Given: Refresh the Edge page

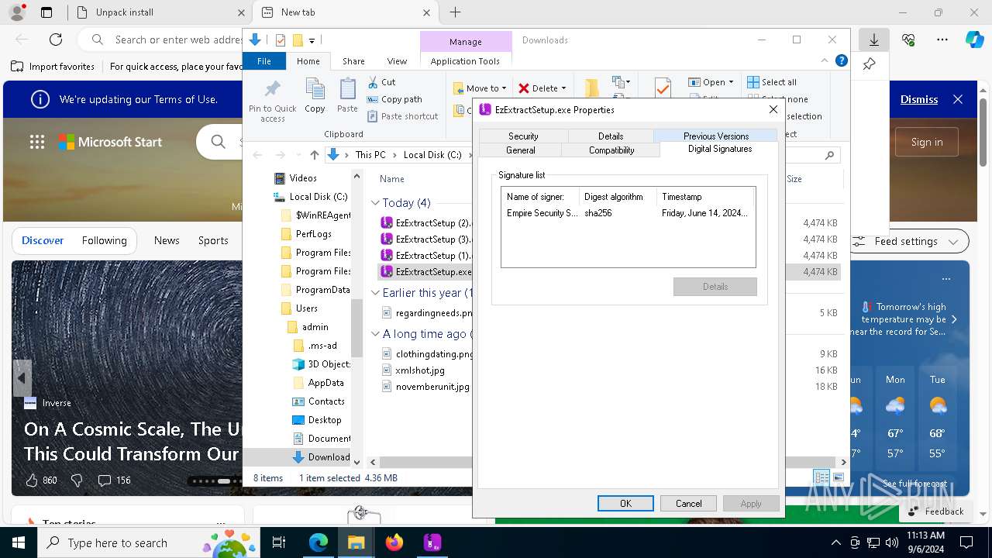Looking at the screenshot, I should (56, 40).
